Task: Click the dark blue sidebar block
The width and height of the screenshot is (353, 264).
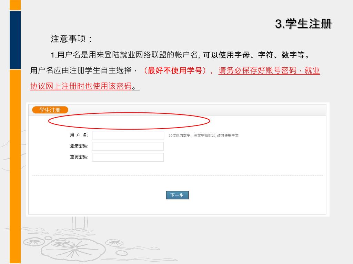Action: [x=15, y=40]
